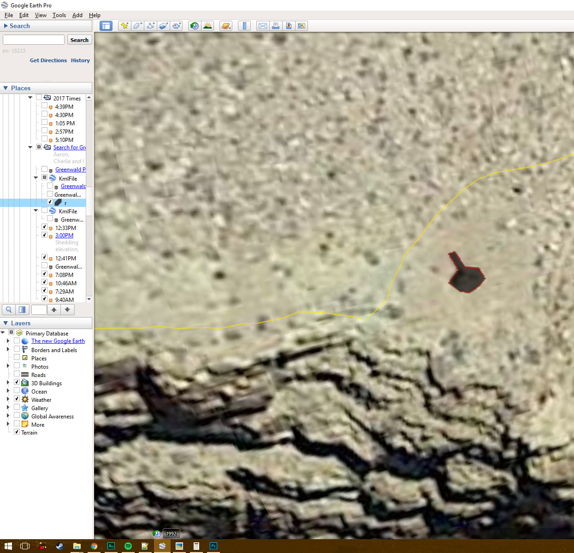Click the 1992 historical imagery date label
574x553 pixels.
pos(172,534)
